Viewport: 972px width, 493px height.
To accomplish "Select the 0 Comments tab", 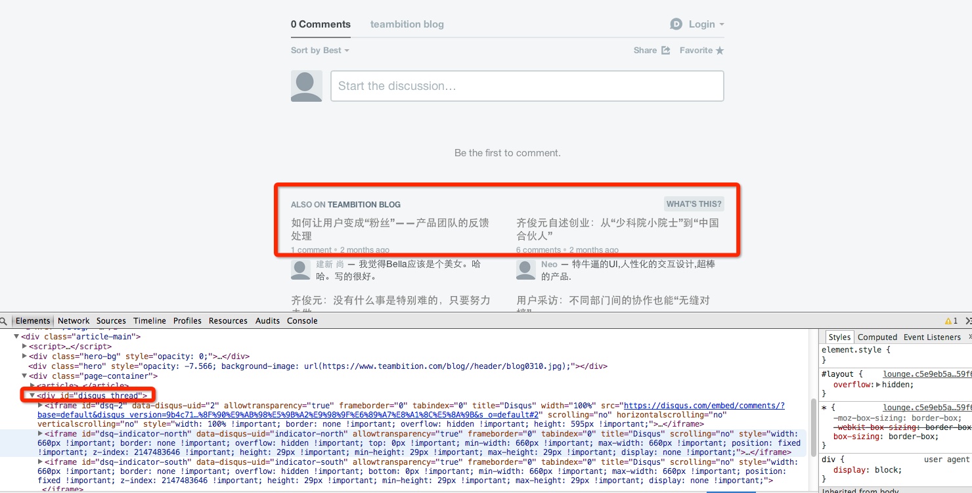I will click(320, 24).
